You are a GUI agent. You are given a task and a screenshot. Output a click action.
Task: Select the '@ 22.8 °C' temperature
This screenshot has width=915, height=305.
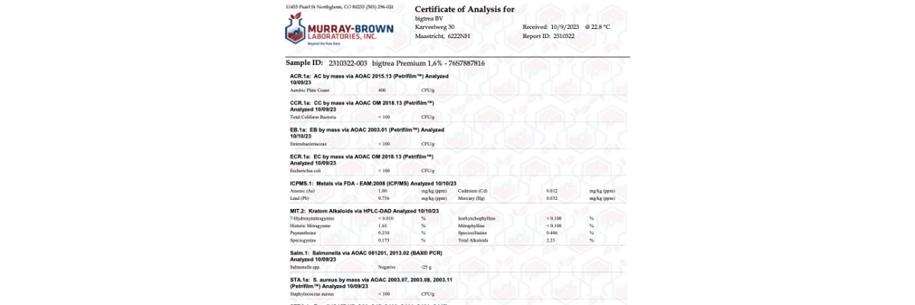[x=598, y=27]
